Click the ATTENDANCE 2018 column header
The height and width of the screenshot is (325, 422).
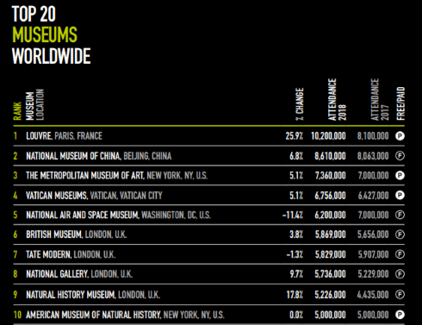click(337, 99)
